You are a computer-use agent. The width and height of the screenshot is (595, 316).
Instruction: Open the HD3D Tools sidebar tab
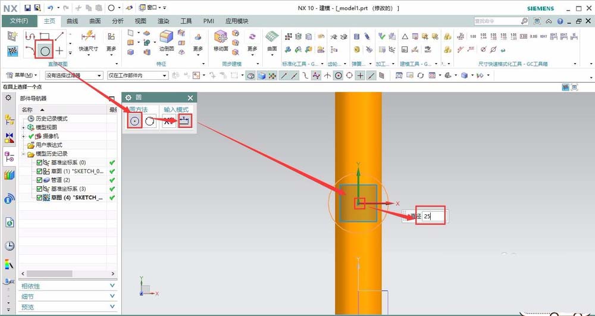tap(9, 198)
